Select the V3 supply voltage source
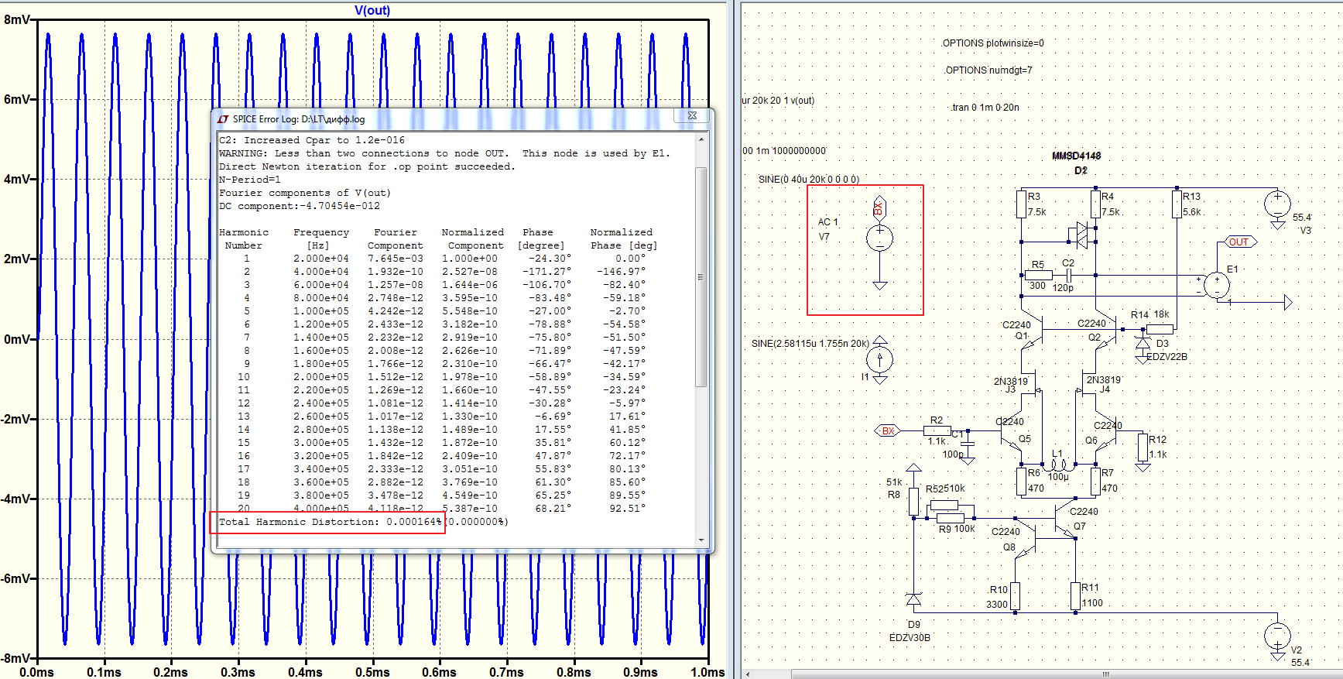 [x=1277, y=204]
